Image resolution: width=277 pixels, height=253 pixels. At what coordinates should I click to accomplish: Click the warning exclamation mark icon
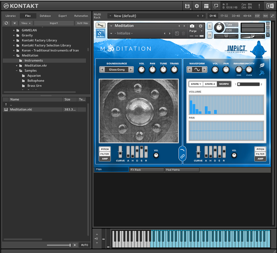[x=259, y=6]
